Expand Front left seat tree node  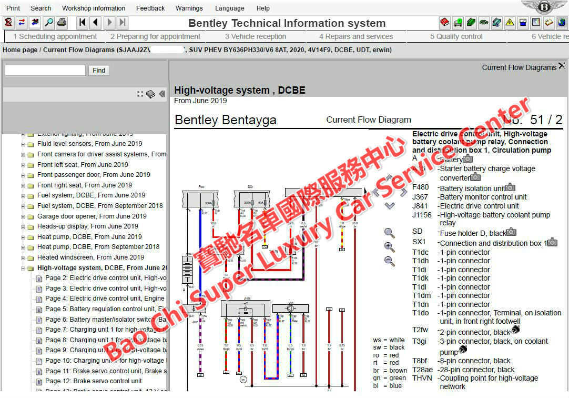[x=23, y=165]
